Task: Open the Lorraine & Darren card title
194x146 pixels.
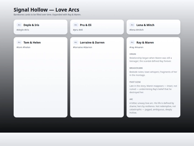Action: [92, 43]
